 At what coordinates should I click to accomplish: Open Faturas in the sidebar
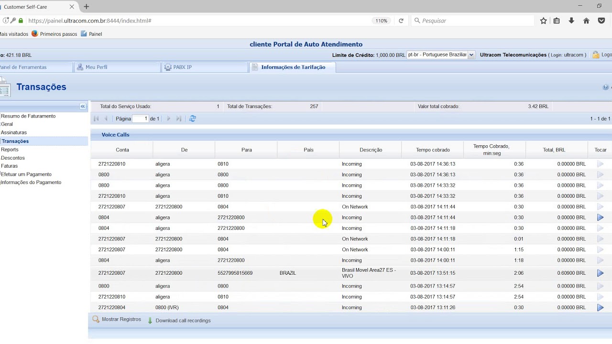9,166
